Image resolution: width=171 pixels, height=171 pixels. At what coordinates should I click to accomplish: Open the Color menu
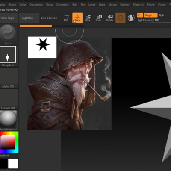[x=23, y=5]
